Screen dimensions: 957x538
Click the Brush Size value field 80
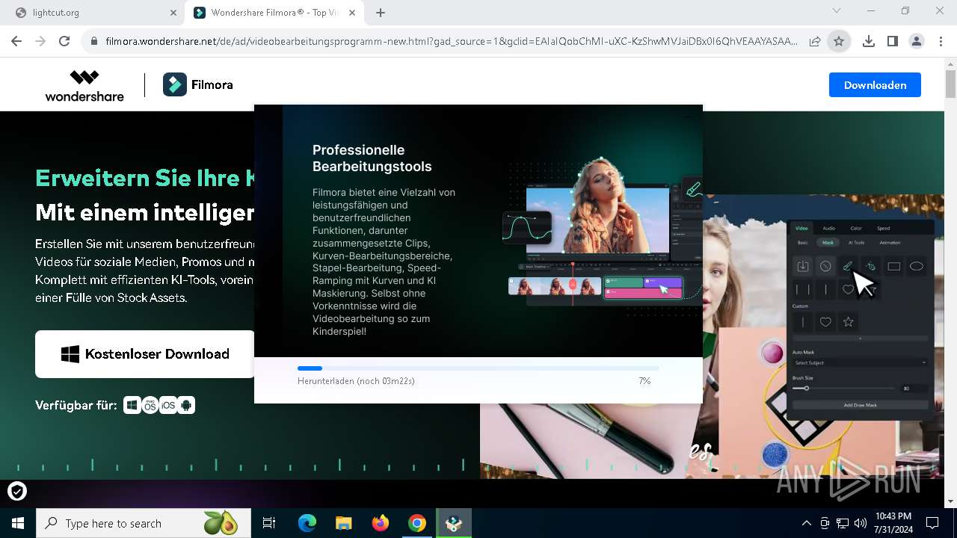pyautogui.click(x=914, y=389)
